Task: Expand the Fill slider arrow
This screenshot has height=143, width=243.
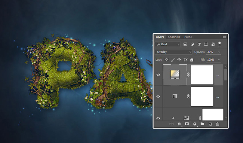Action: 219,60
